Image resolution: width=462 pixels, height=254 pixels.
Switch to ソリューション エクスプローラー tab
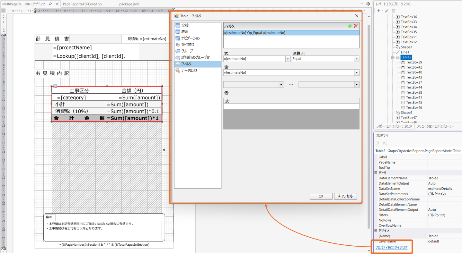(435, 126)
